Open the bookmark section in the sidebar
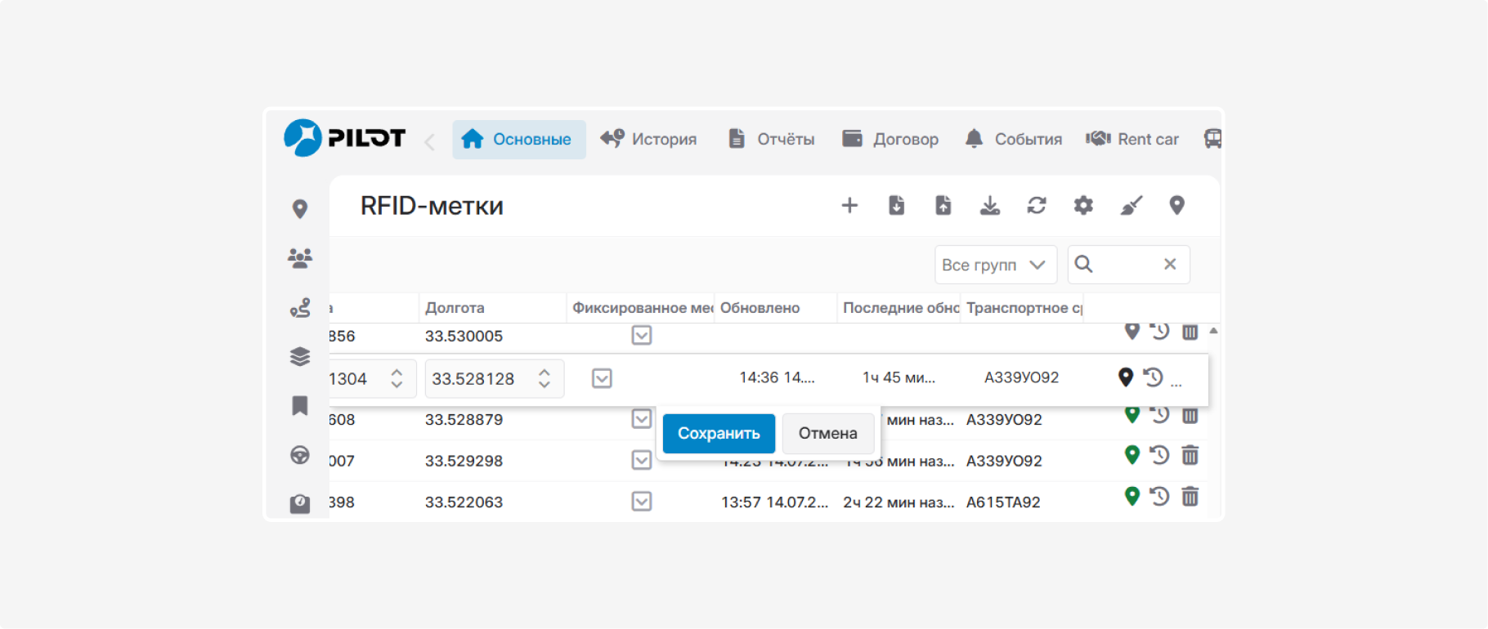The image size is (1488, 629). [300, 406]
